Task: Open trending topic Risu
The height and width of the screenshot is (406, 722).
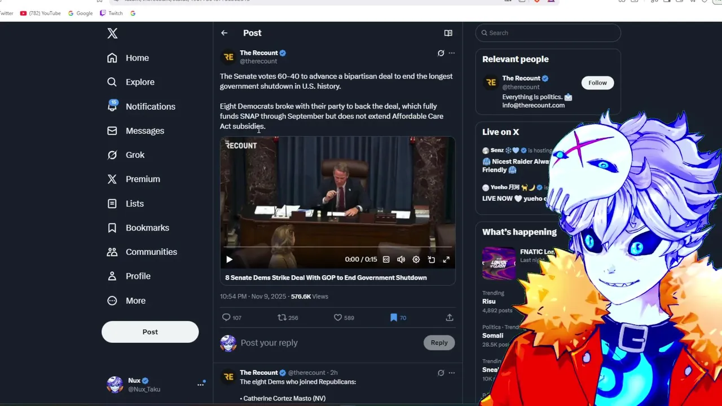Action: (489, 302)
